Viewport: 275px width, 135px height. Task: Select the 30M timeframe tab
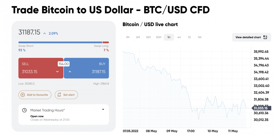click(x=158, y=37)
